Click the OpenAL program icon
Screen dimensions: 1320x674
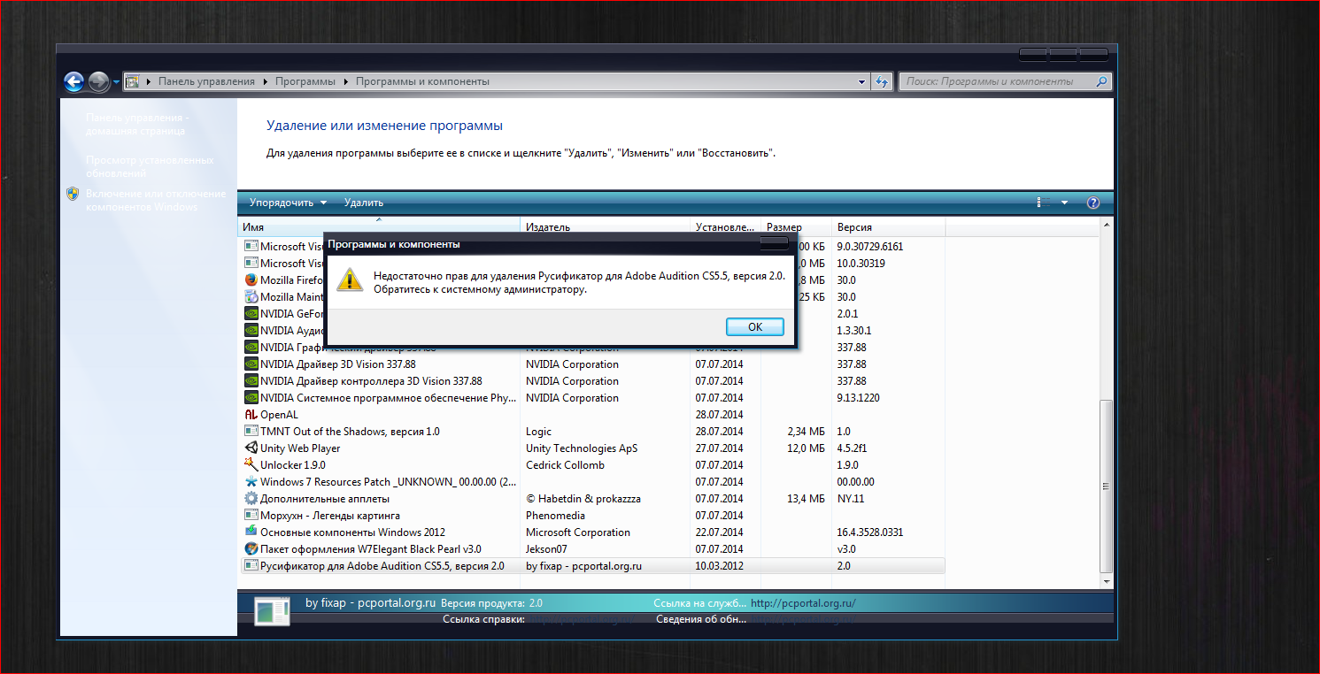pos(251,415)
